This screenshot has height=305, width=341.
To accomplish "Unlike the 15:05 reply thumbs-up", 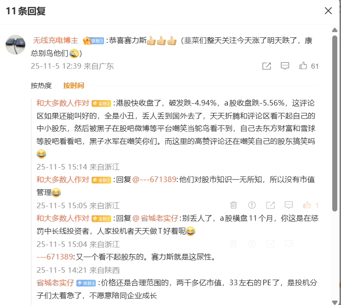I will click(x=307, y=205).
